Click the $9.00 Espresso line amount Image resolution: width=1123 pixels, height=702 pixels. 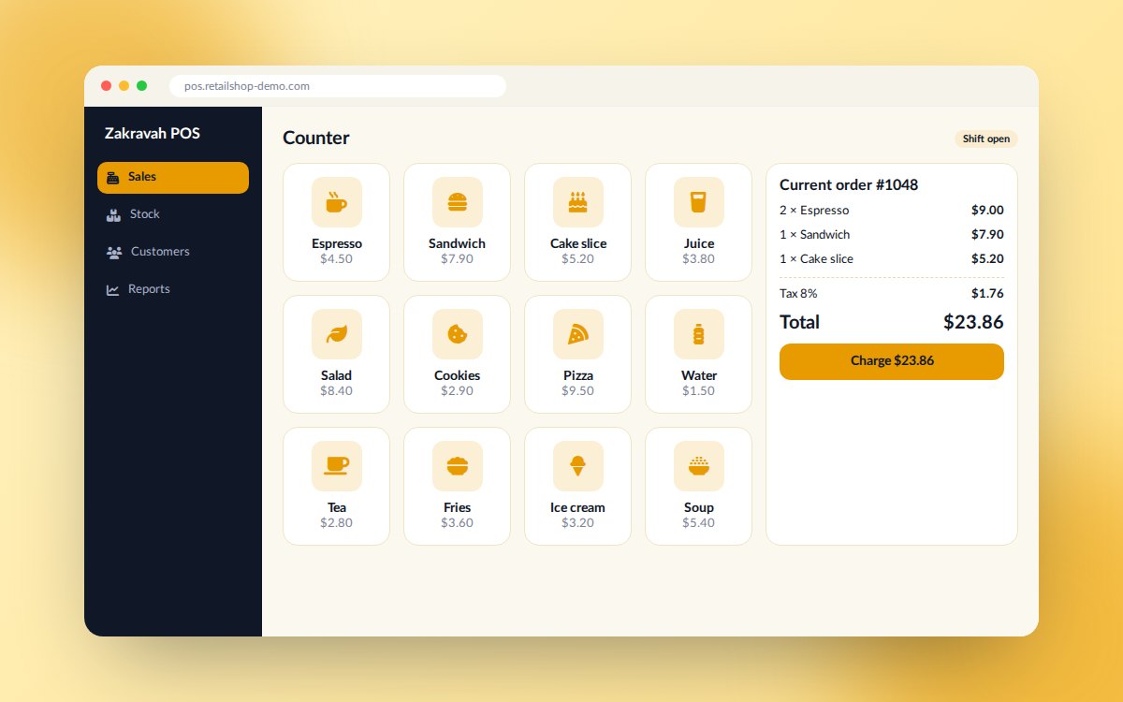point(987,211)
